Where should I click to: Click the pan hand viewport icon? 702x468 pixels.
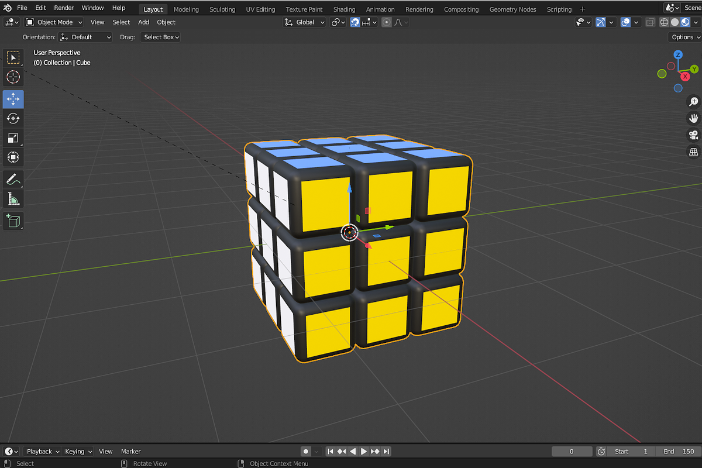[x=693, y=118]
